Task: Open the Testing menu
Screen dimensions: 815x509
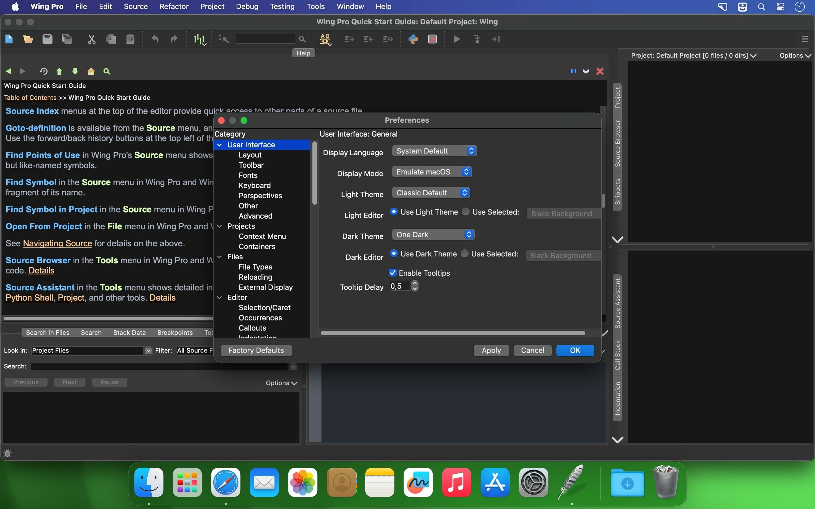Action: point(282,7)
